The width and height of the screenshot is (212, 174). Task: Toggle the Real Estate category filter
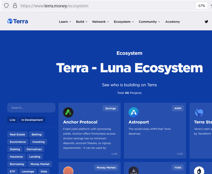pyautogui.click(x=17, y=134)
